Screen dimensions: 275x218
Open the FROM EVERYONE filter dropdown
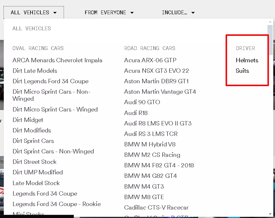tap(109, 13)
